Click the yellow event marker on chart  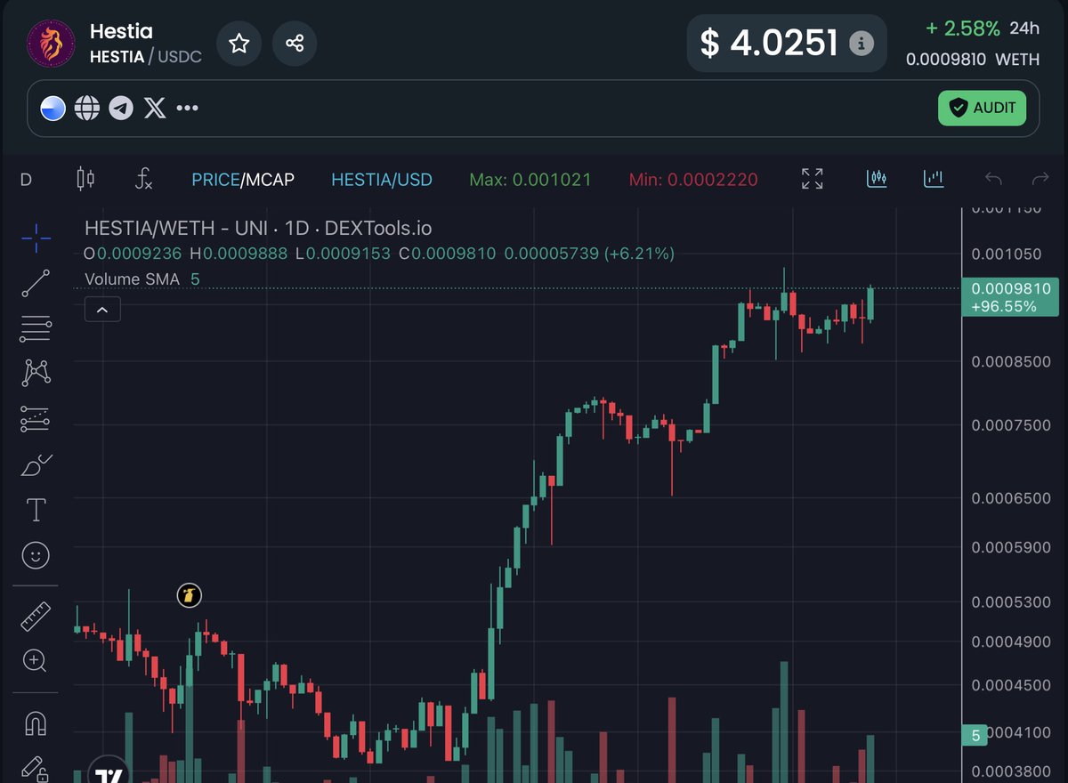189,595
